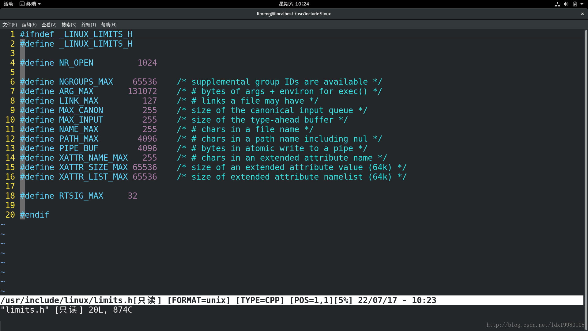
Task: Click [FORMAT=unix] in the status line
Action: pyautogui.click(x=199, y=300)
